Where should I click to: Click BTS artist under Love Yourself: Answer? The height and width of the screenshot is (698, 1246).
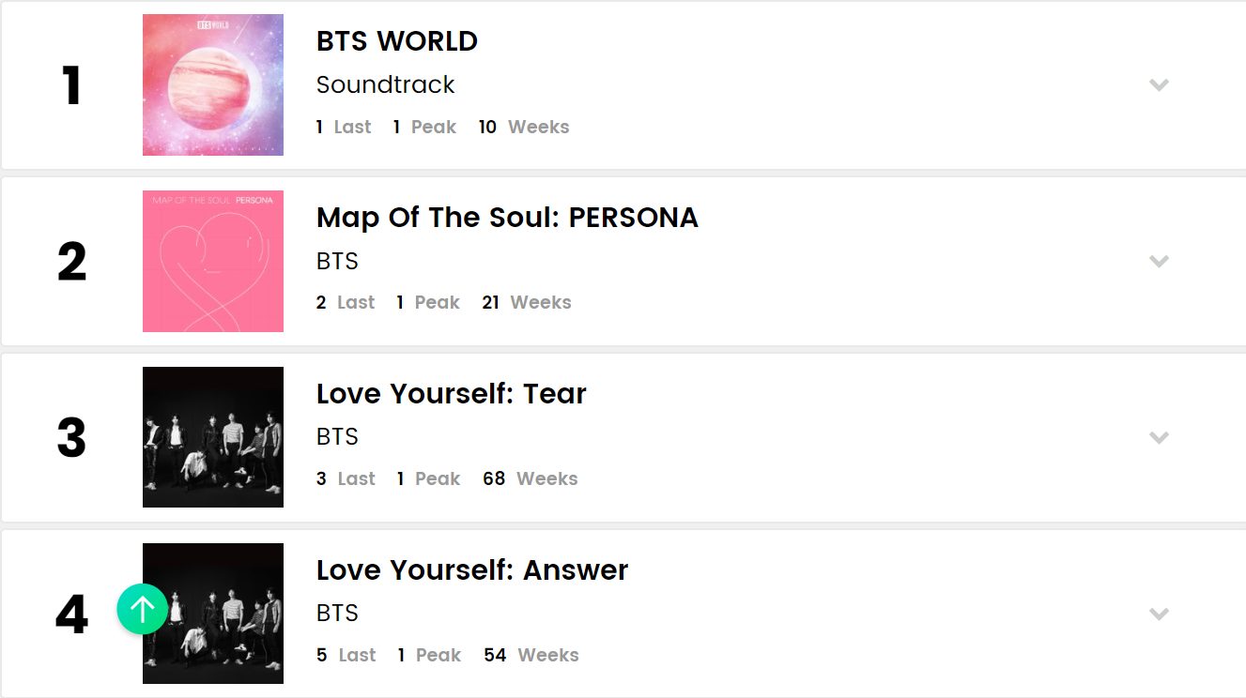click(337, 614)
